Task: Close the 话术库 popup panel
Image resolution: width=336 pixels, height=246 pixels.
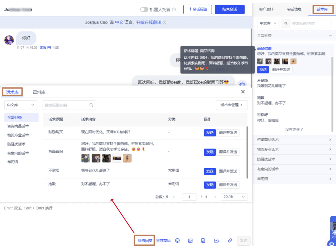Action: (243, 92)
